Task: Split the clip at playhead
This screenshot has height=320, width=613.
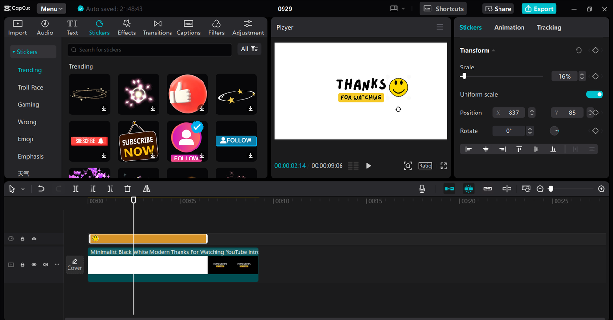Action: (x=76, y=189)
